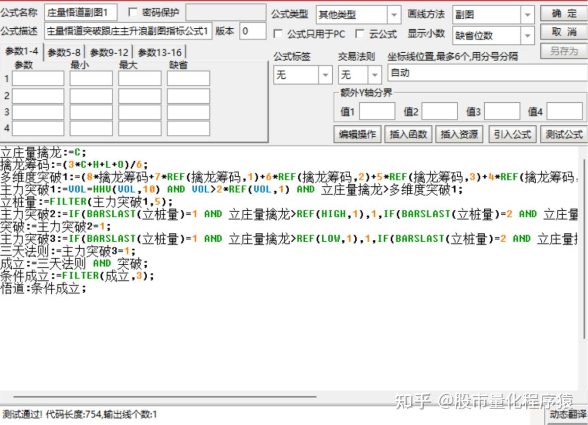Click 引入公式 button

pos(512,134)
